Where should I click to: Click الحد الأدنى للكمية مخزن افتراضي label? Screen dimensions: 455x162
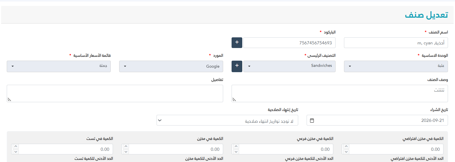click(x=417, y=159)
